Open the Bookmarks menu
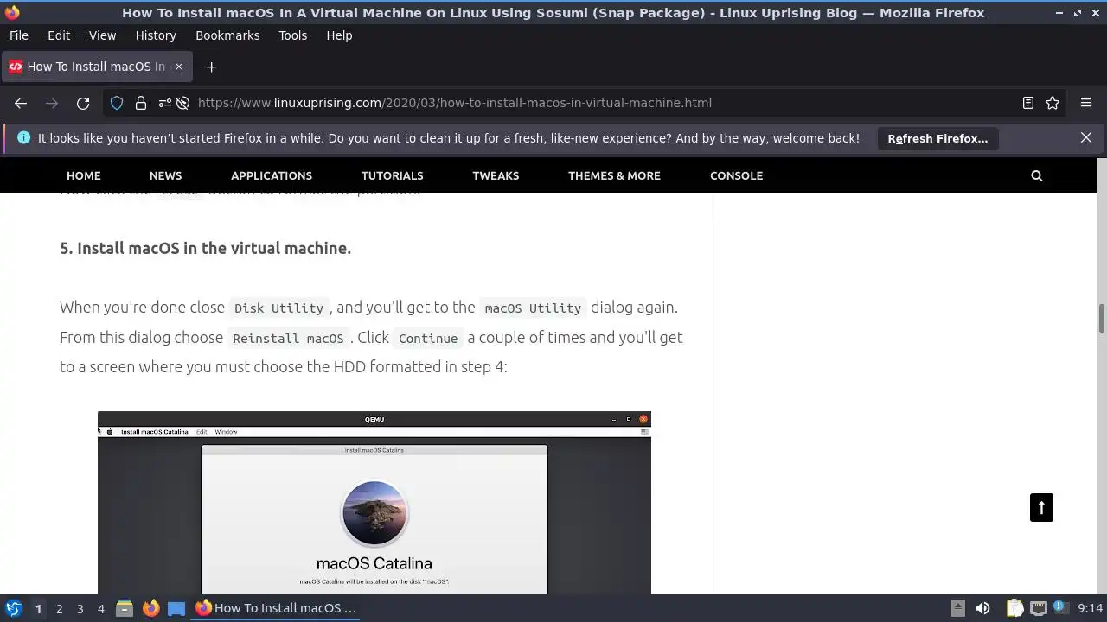 pyautogui.click(x=227, y=35)
